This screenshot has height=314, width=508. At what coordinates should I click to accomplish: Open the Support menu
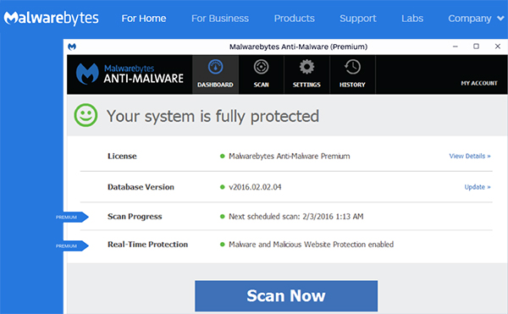pos(358,19)
